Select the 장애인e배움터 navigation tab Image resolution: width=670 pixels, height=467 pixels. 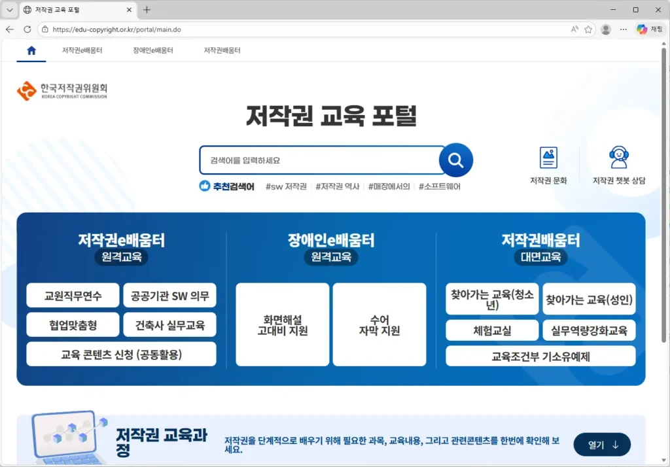coord(153,50)
